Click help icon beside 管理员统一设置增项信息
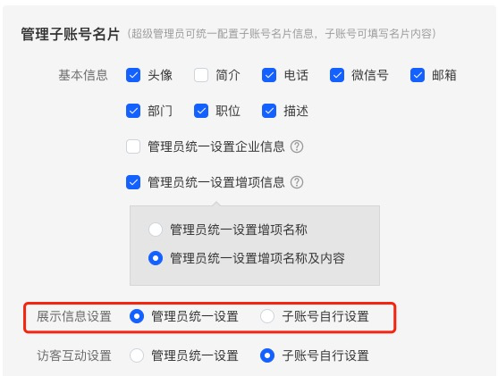The image size is (498, 376). 297,182
